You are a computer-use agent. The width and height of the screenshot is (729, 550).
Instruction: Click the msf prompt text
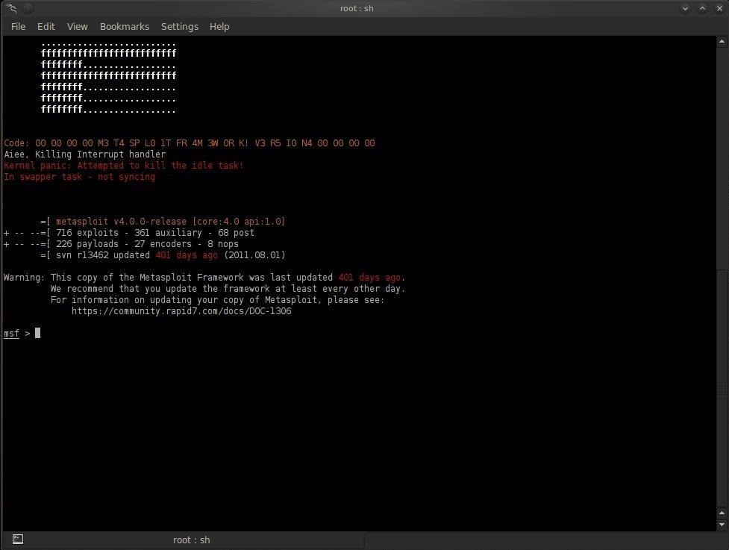(11, 334)
